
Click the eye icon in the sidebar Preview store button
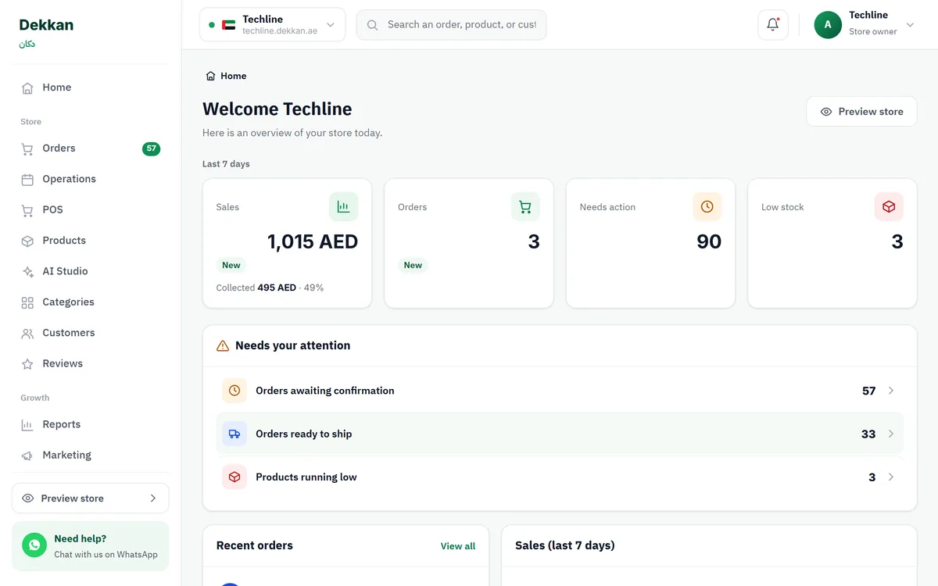pos(28,498)
